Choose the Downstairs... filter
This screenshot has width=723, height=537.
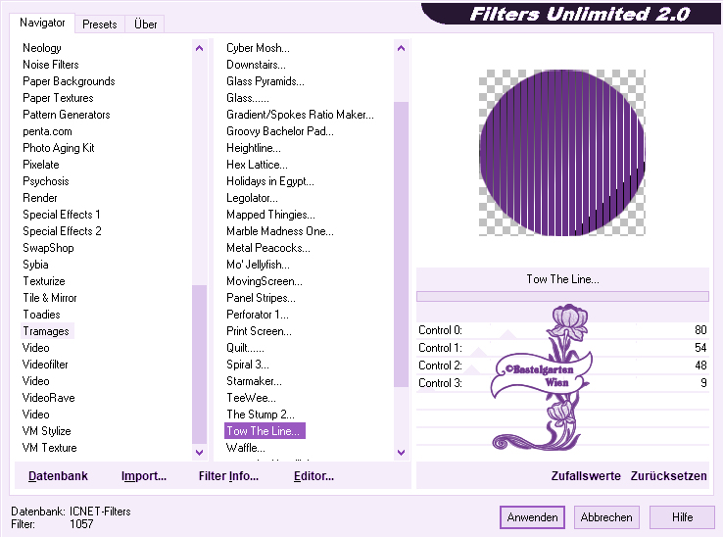click(256, 65)
